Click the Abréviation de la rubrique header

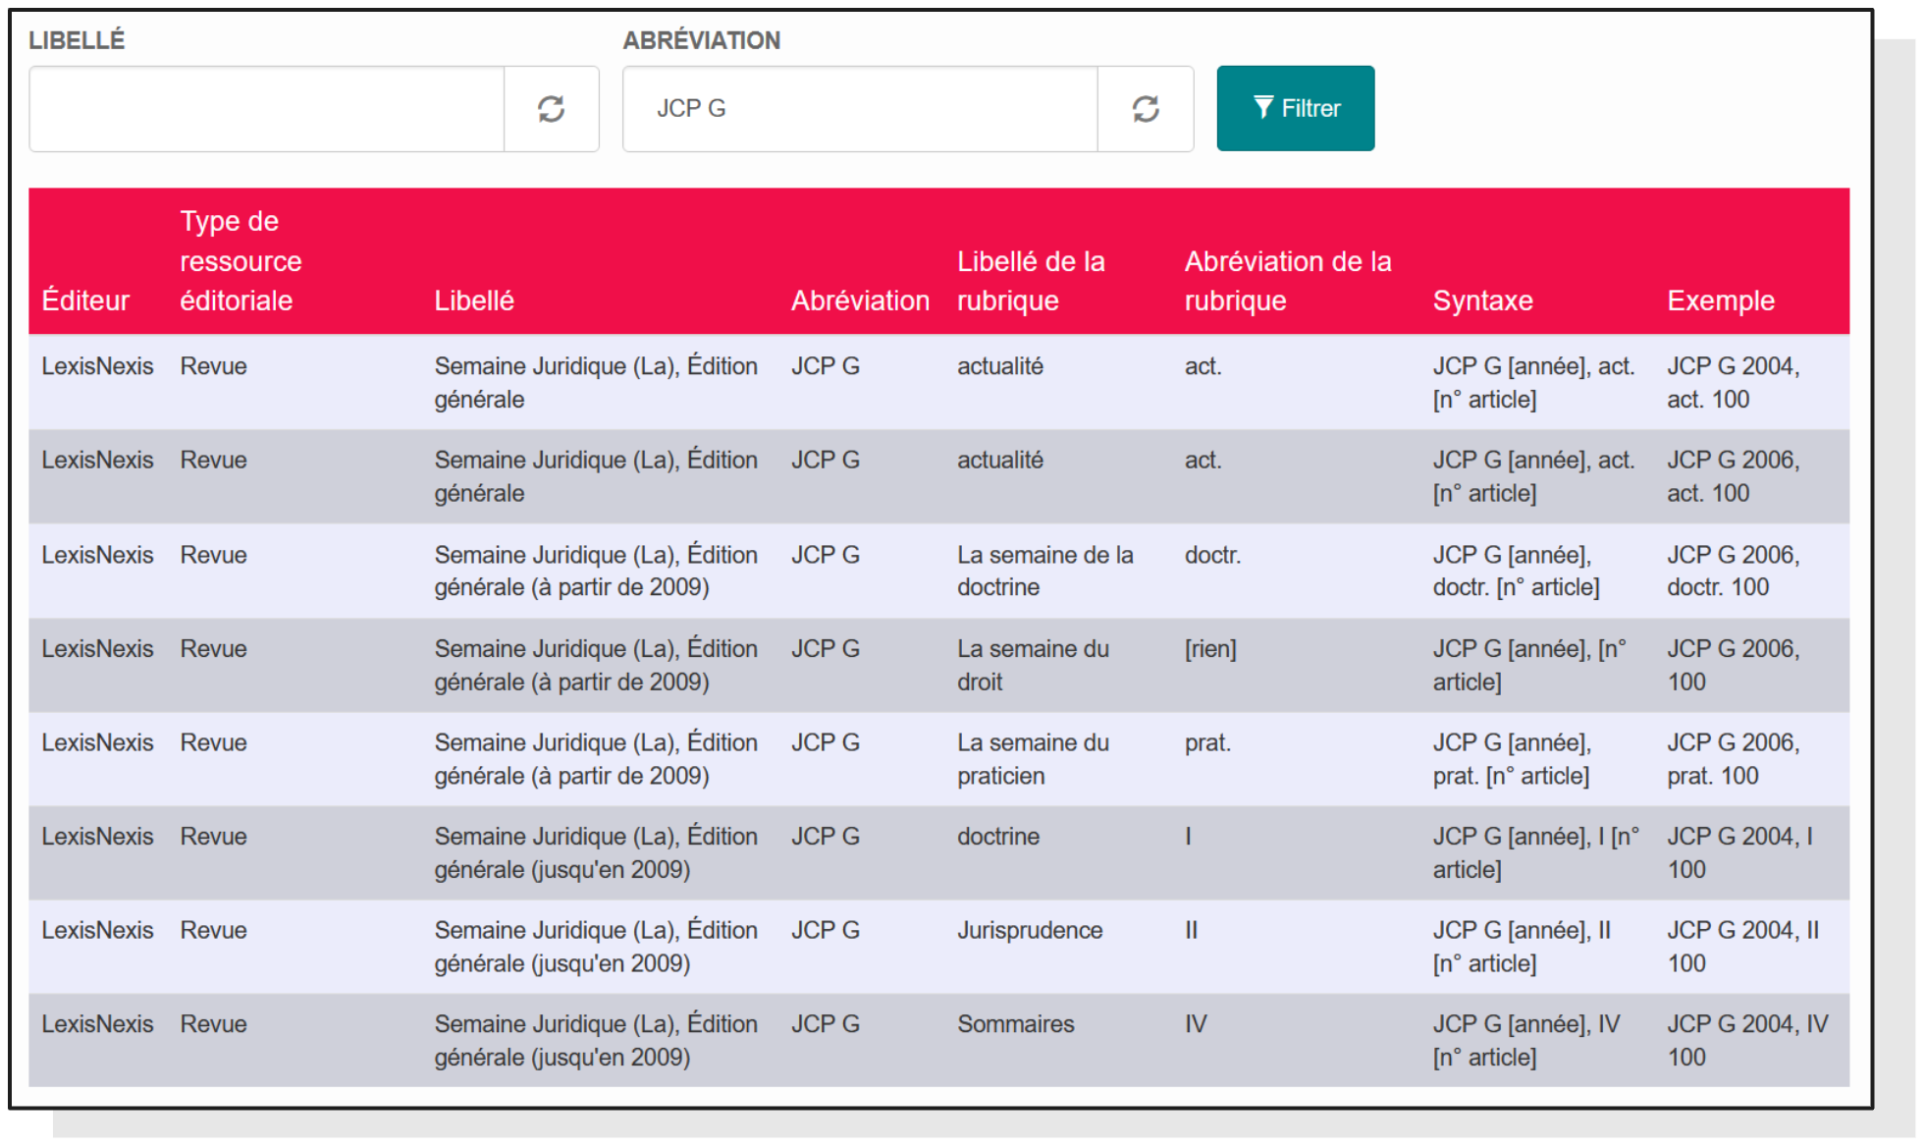click(x=1287, y=281)
